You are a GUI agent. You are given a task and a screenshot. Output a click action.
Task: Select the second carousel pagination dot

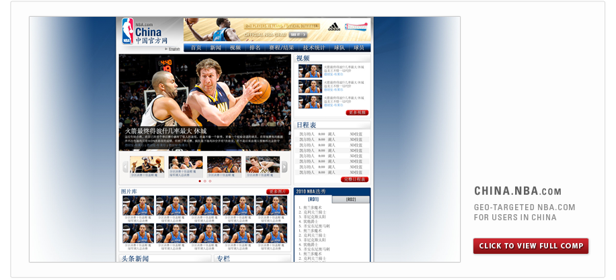204,181
